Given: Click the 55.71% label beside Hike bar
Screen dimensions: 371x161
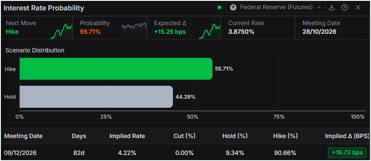Looking at the screenshot, I should click(x=224, y=69).
